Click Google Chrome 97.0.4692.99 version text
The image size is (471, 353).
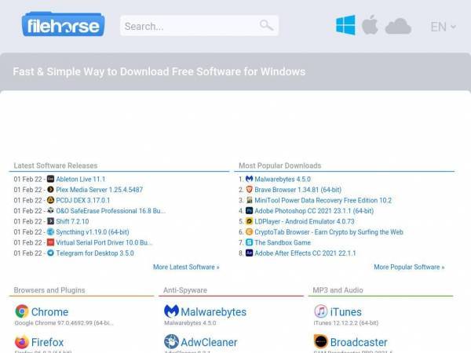click(x=64, y=323)
